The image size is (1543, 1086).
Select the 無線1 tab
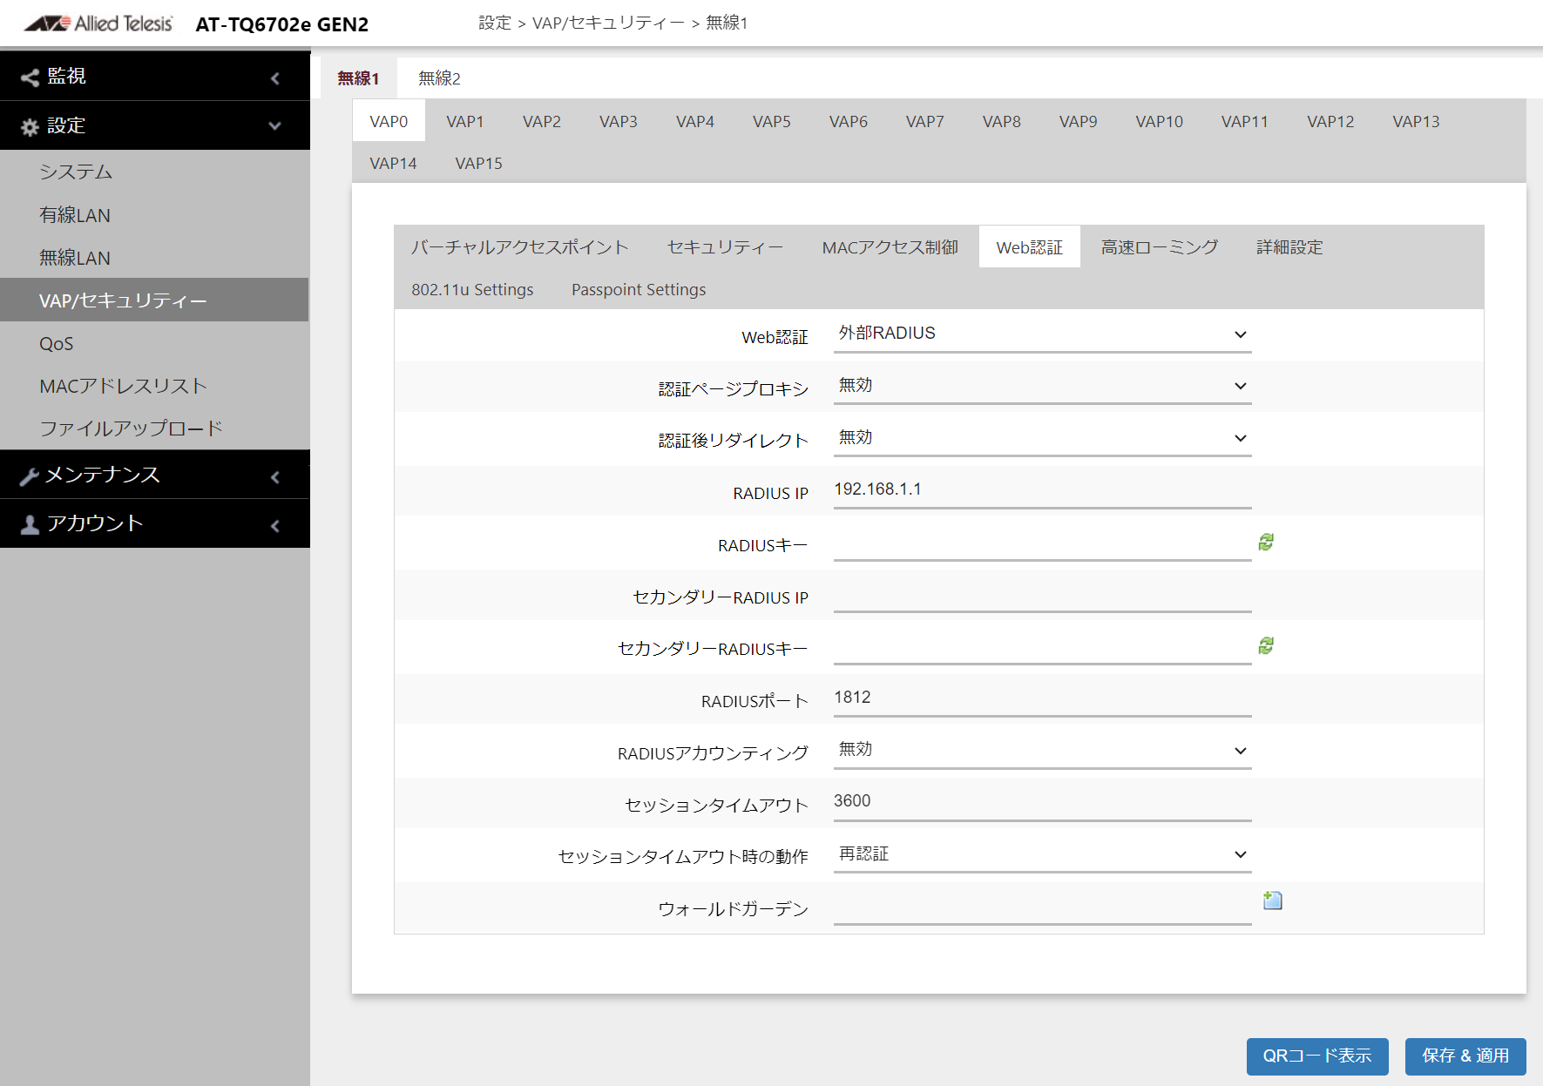359,78
